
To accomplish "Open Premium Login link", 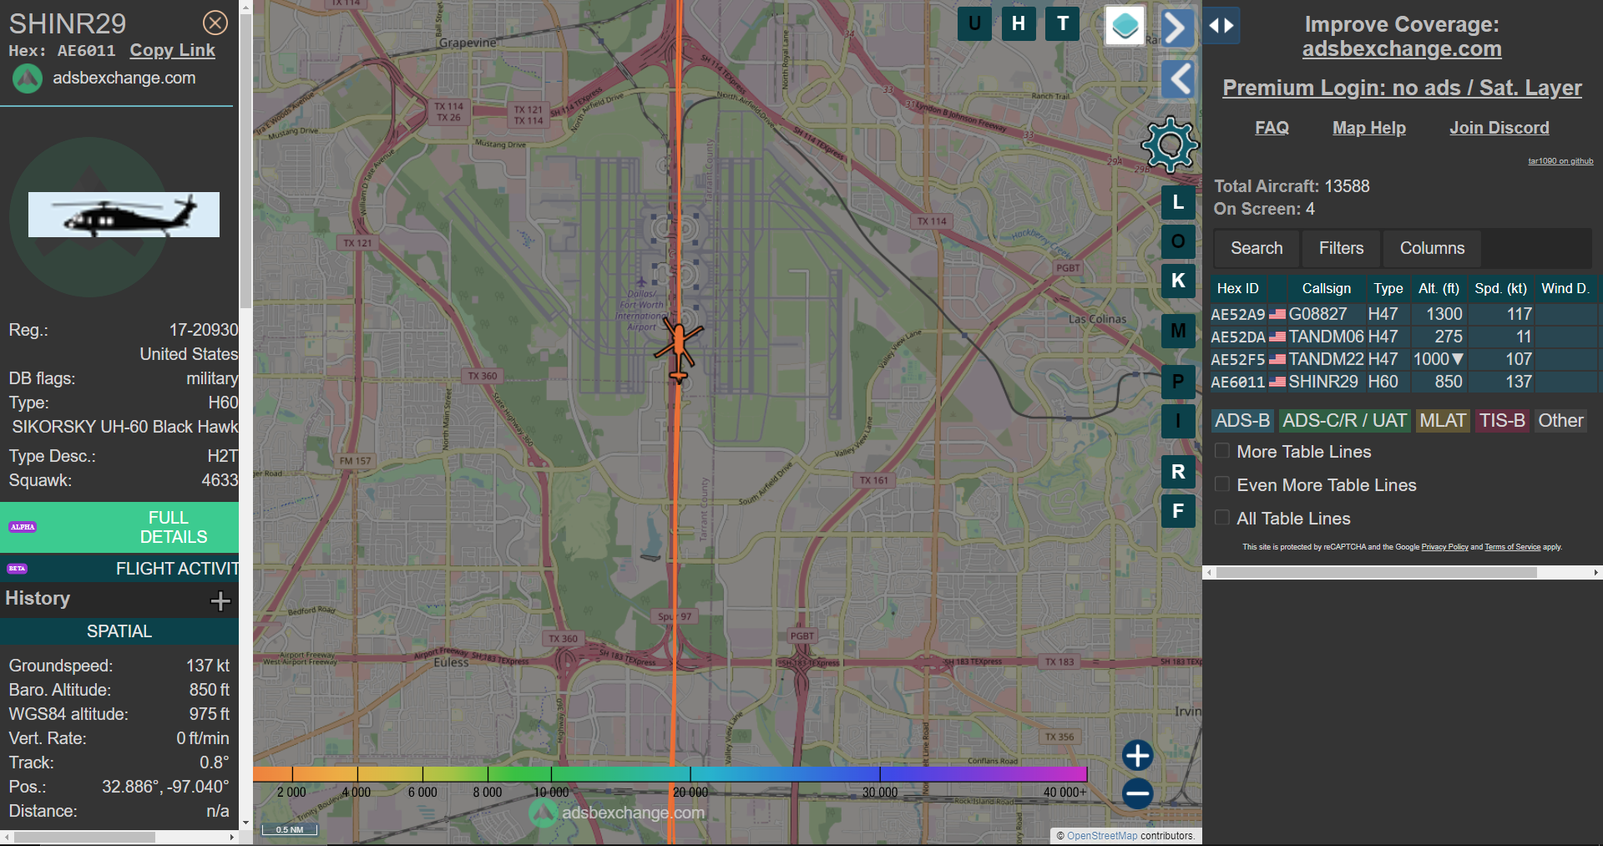I will point(1402,88).
